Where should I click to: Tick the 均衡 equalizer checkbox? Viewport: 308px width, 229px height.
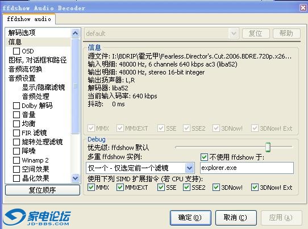pos(16,124)
